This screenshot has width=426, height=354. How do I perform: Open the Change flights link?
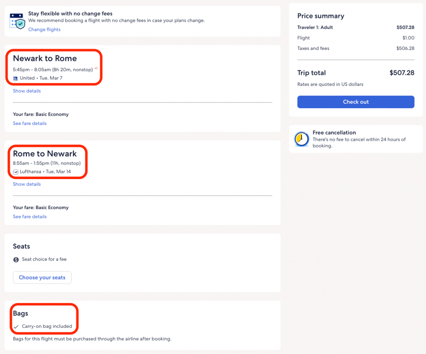click(x=44, y=30)
